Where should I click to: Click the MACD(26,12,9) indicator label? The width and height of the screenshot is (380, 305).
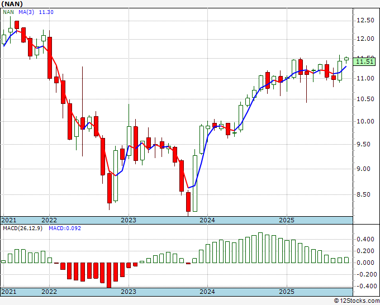(22, 228)
